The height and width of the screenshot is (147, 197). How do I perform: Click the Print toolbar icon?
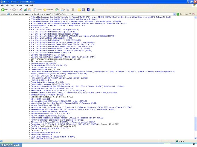point(68,10)
